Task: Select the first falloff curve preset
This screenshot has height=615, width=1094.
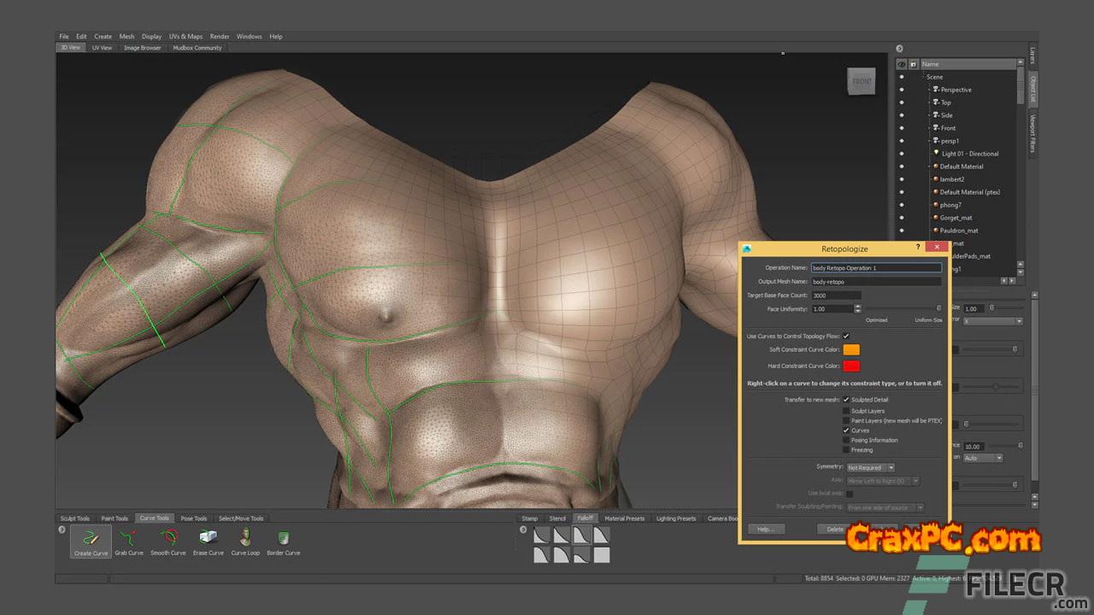Action: [x=542, y=536]
